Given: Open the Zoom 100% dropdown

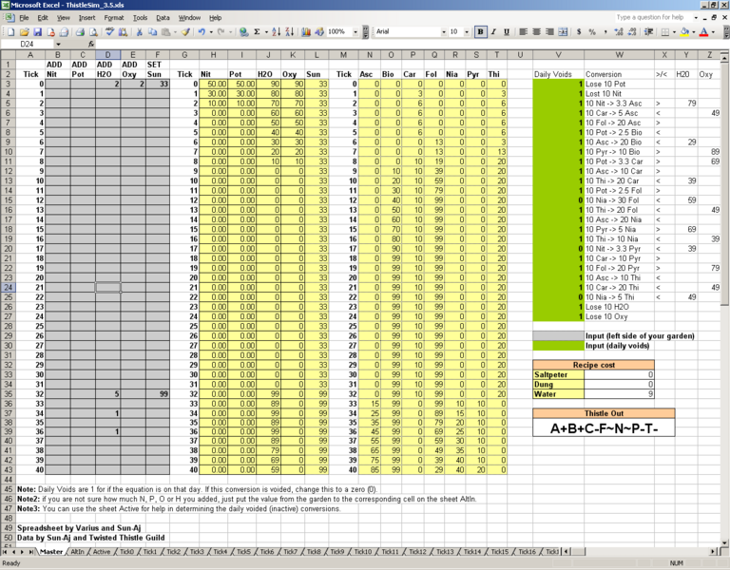Looking at the screenshot, I should tap(355, 31).
